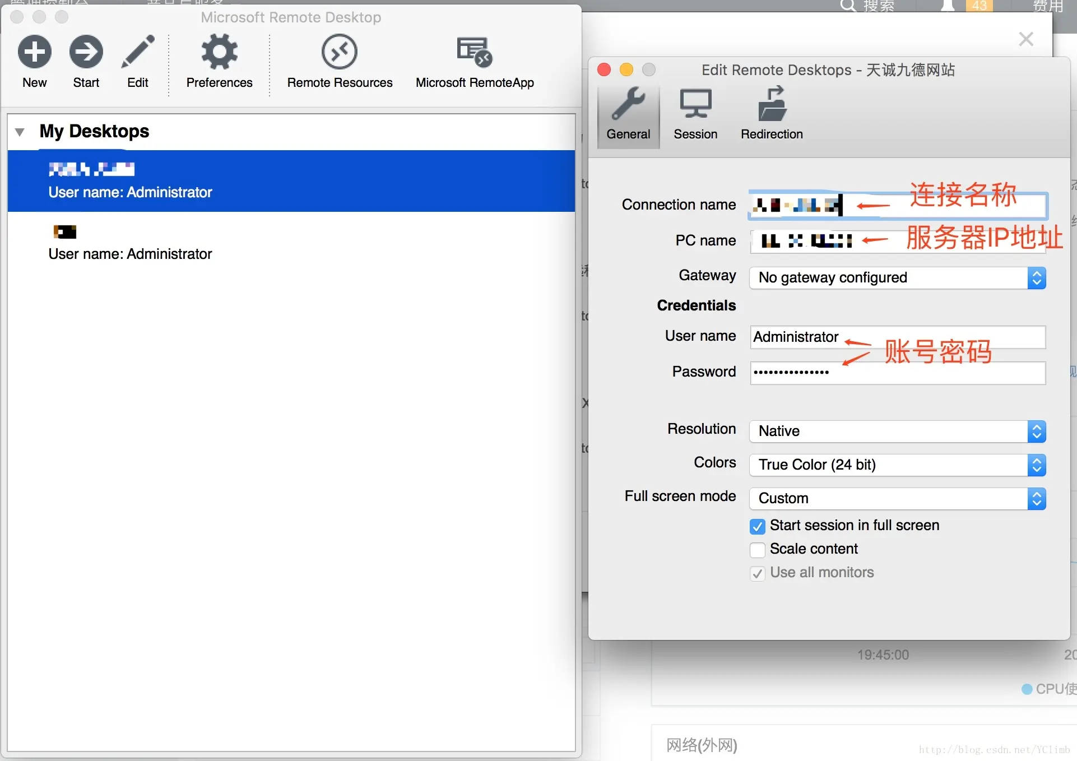Enable the Scale content checkbox
This screenshot has width=1077, height=761.
(758, 550)
